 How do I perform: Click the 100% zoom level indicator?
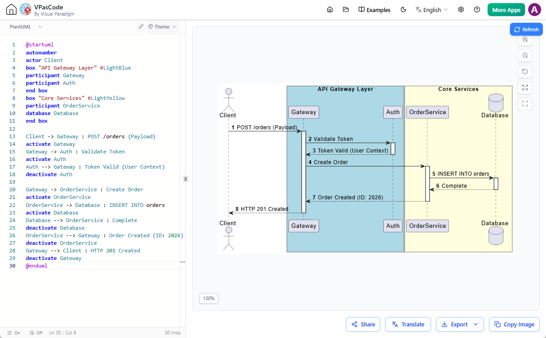tap(209, 298)
